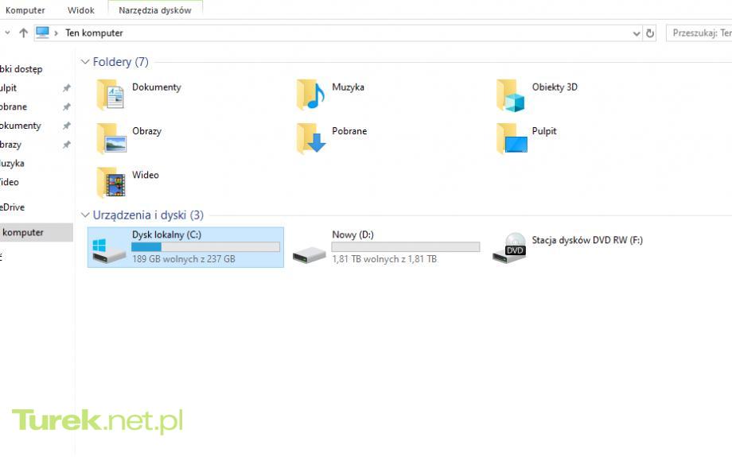
Task: Open the Wideo folder icon
Action: tap(111, 182)
